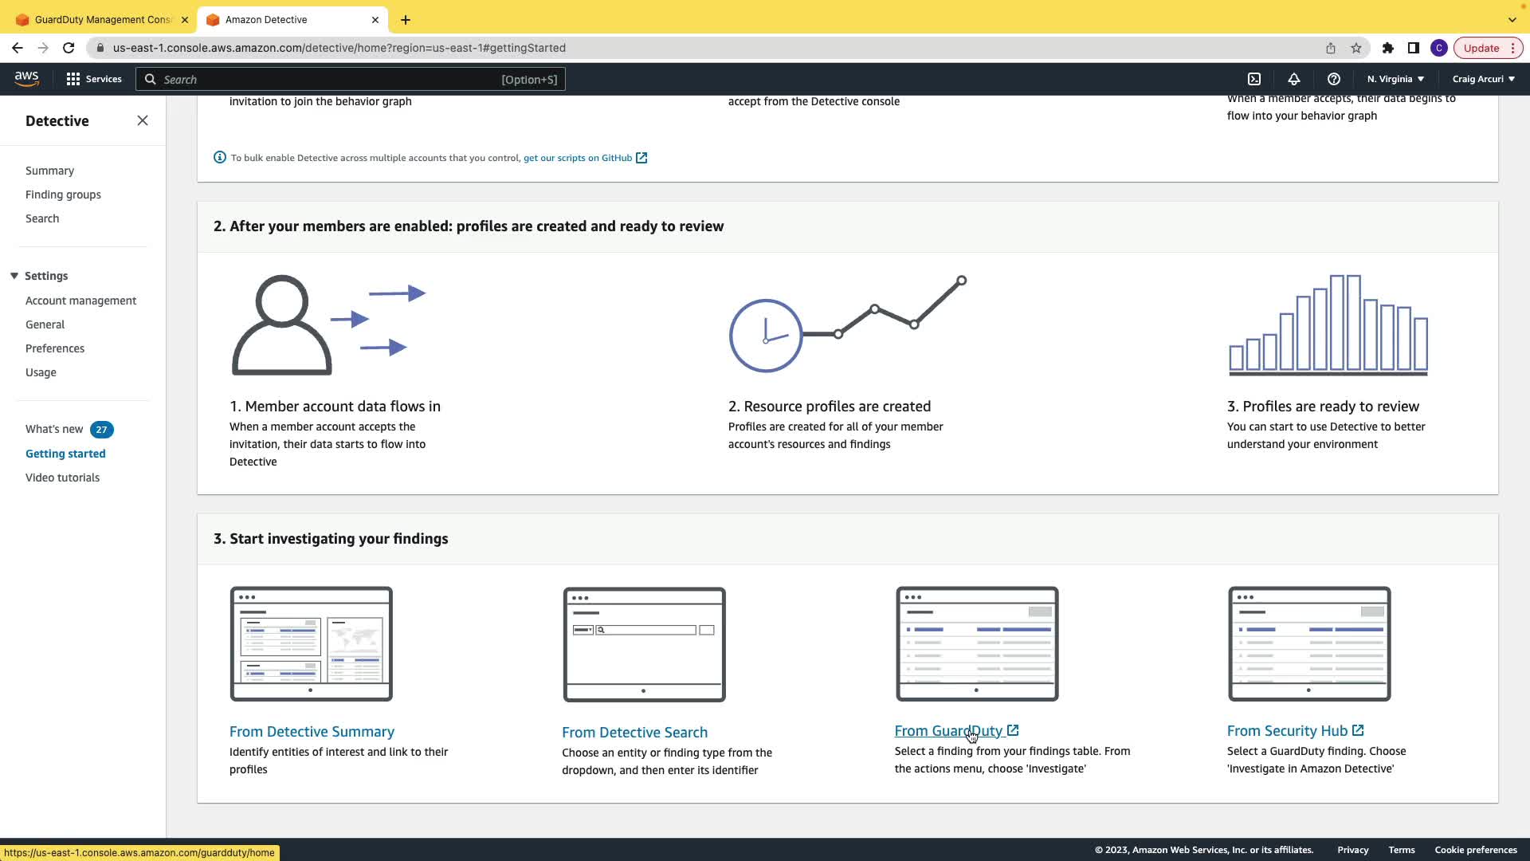Click the From Detective Search illustration

[x=644, y=644]
